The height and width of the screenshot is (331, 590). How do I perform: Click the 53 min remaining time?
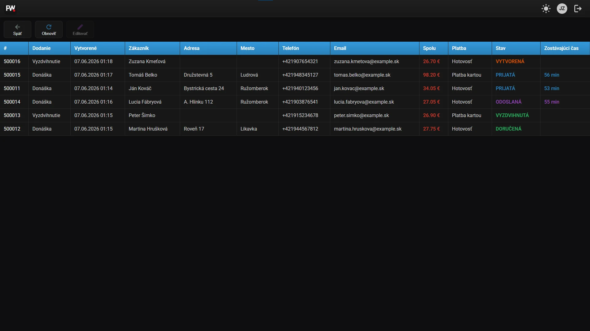[x=552, y=88]
